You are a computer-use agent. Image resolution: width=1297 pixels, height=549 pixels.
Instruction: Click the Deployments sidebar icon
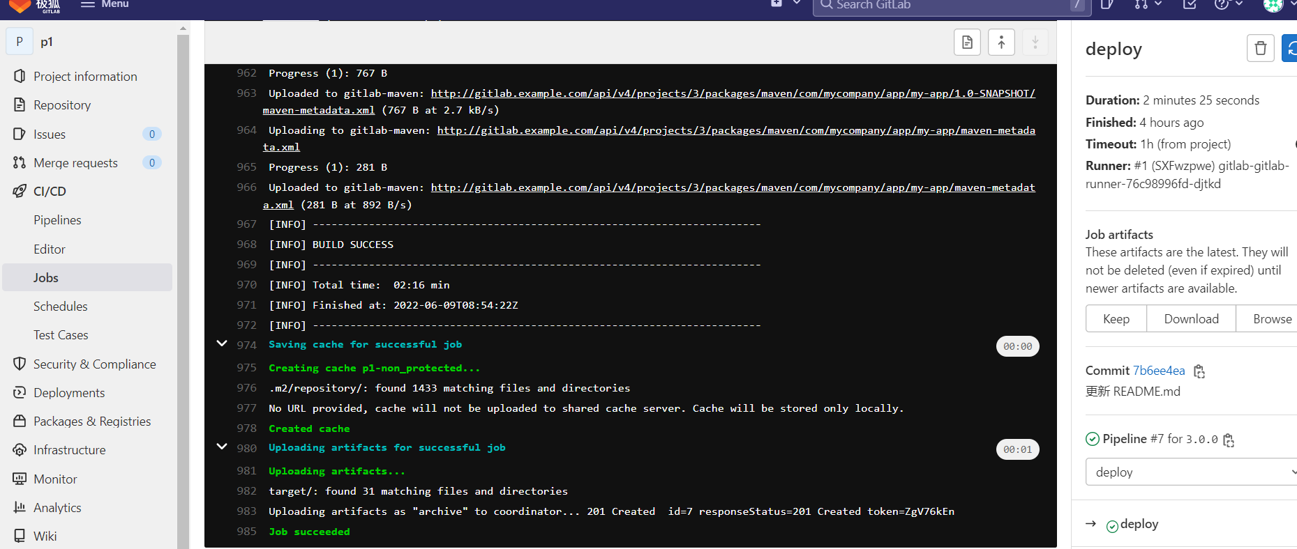(x=20, y=392)
